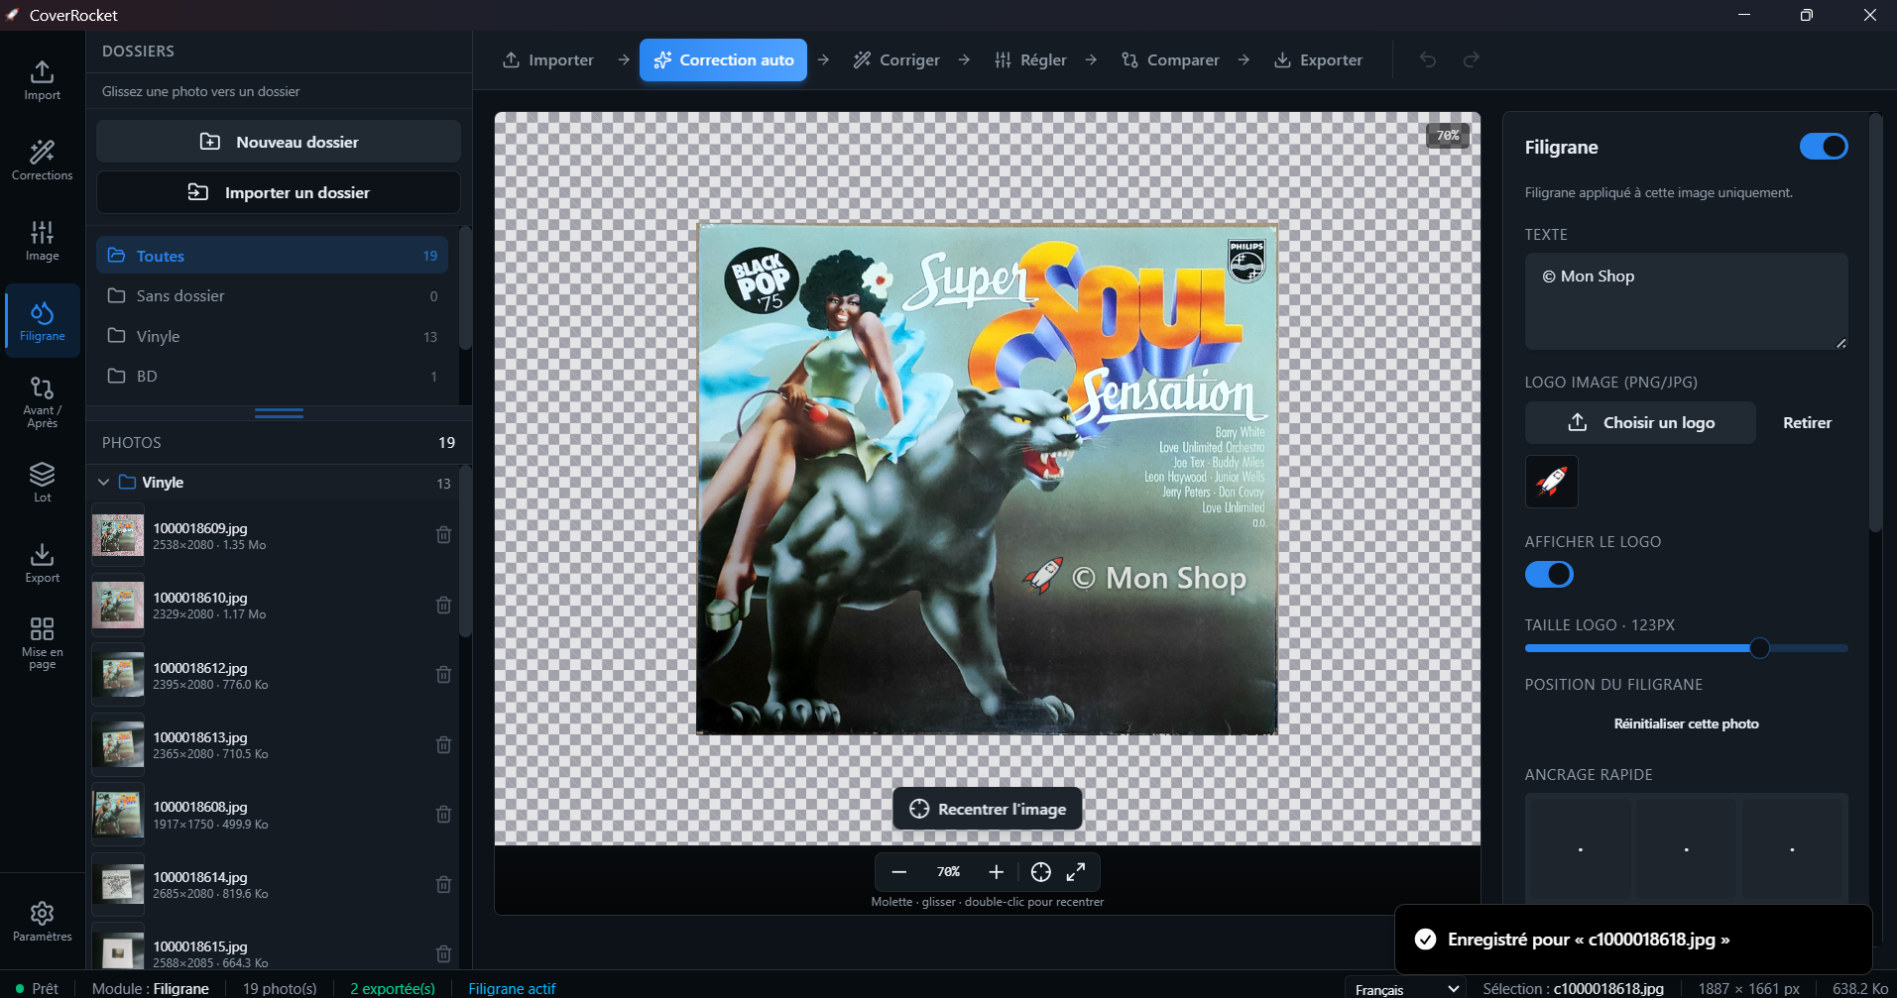The width and height of the screenshot is (1897, 998).
Task: Click Retirer to remove the logo
Action: 1807,422
